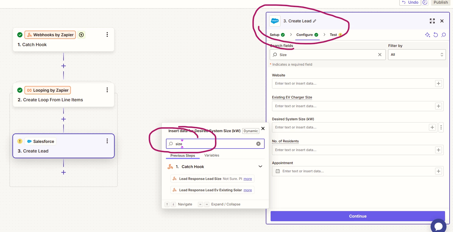Insert data into Existing EV Charger Size
Viewport: 453px width, 232px height.
(x=439, y=106)
